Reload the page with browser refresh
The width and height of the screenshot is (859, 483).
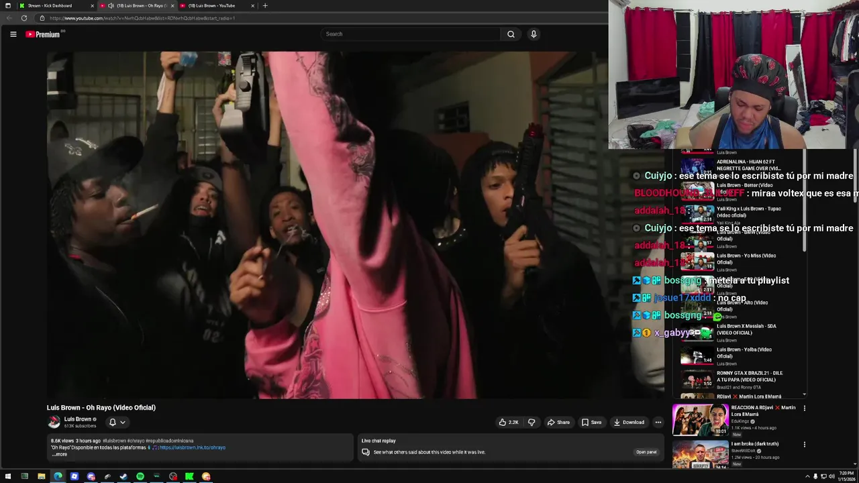point(24,18)
